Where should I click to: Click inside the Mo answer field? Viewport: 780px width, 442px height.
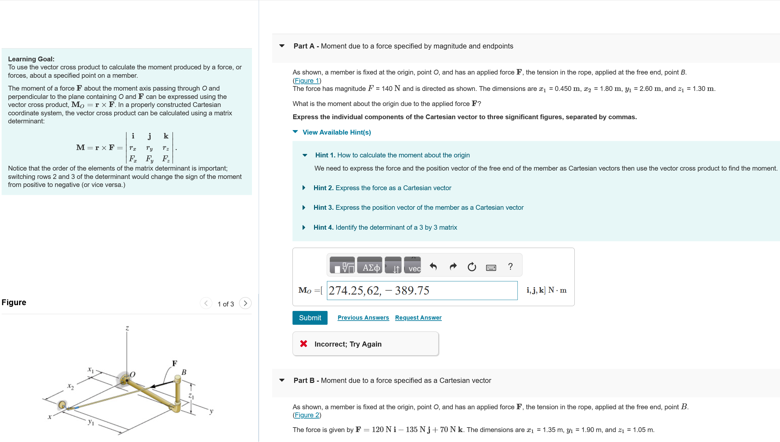(x=422, y=291)
